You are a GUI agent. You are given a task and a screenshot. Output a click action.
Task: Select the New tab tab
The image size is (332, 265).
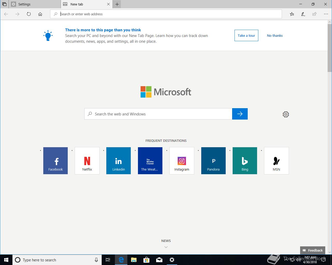[87, 4]
